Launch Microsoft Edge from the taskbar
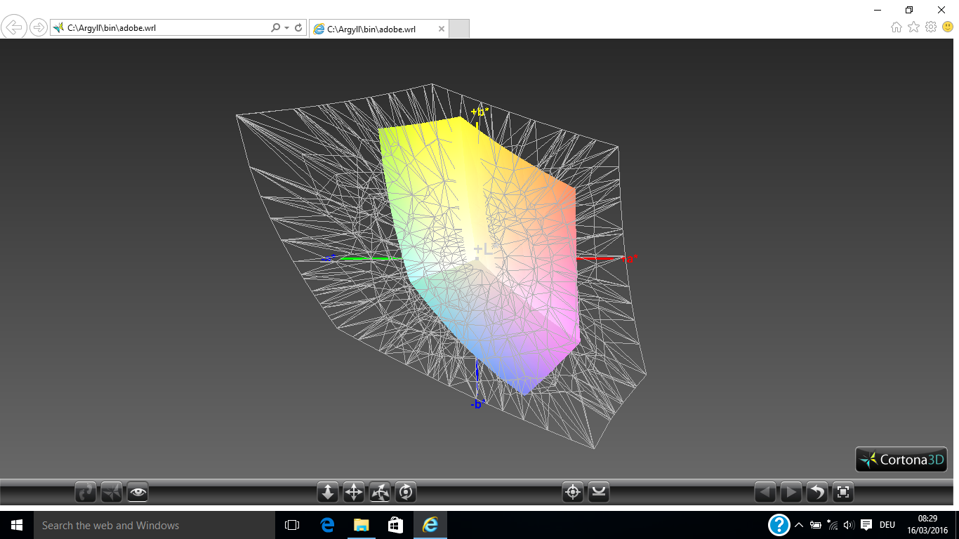Image resolution: width=959 pixels, height=539 pixels. click(x=327, y=525)
